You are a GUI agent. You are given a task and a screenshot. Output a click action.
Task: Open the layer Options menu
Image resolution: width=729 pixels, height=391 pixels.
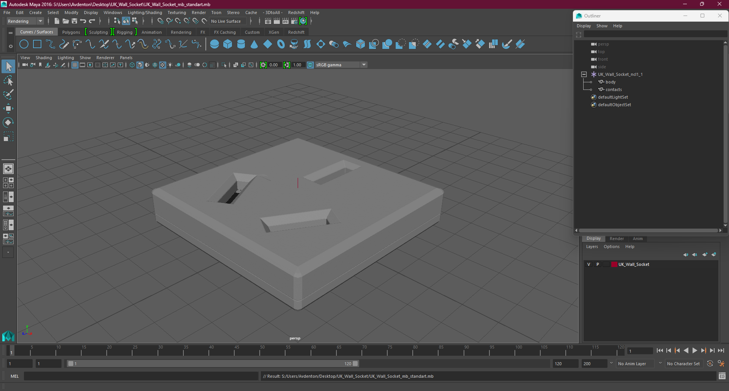(611, 247)
